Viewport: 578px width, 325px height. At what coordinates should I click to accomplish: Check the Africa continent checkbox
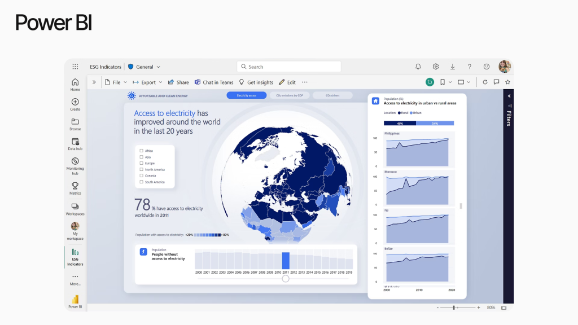141,151
